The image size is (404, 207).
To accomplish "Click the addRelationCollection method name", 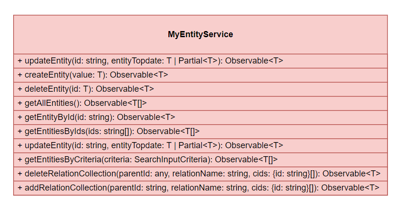I will point(66,188).
